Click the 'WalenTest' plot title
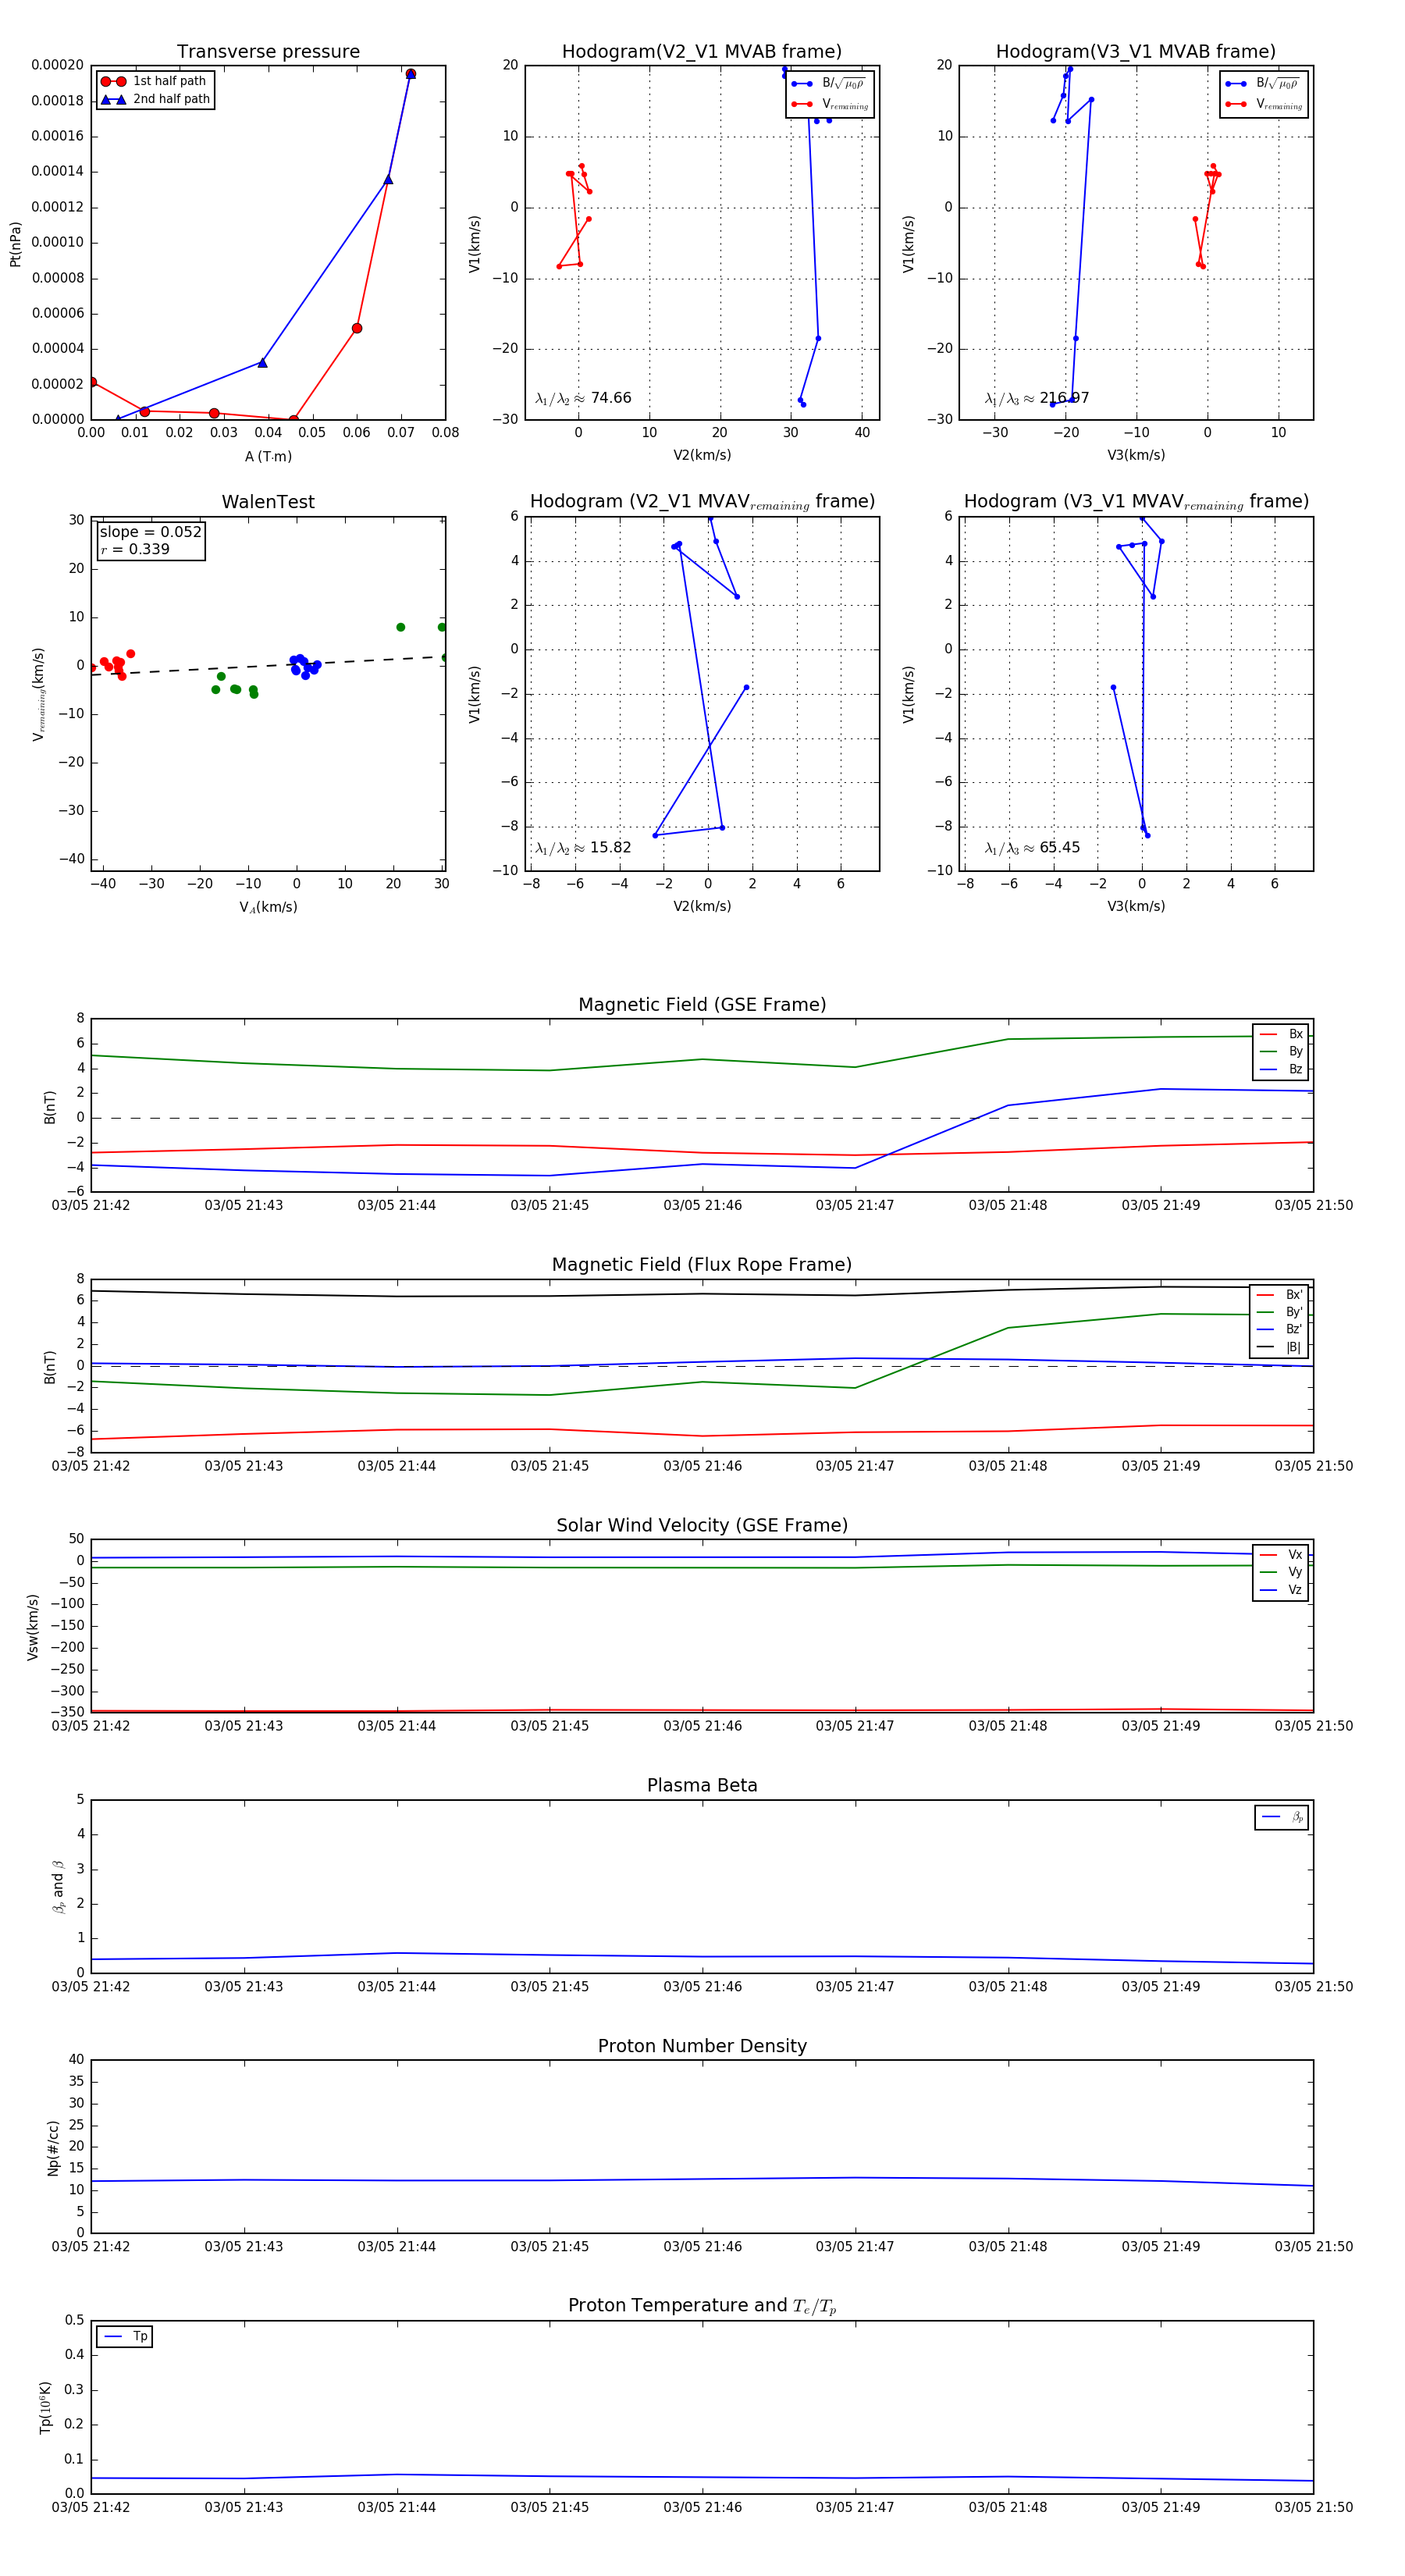The width and height of the screenshot is (1405, 2576). tap(268, 502)
